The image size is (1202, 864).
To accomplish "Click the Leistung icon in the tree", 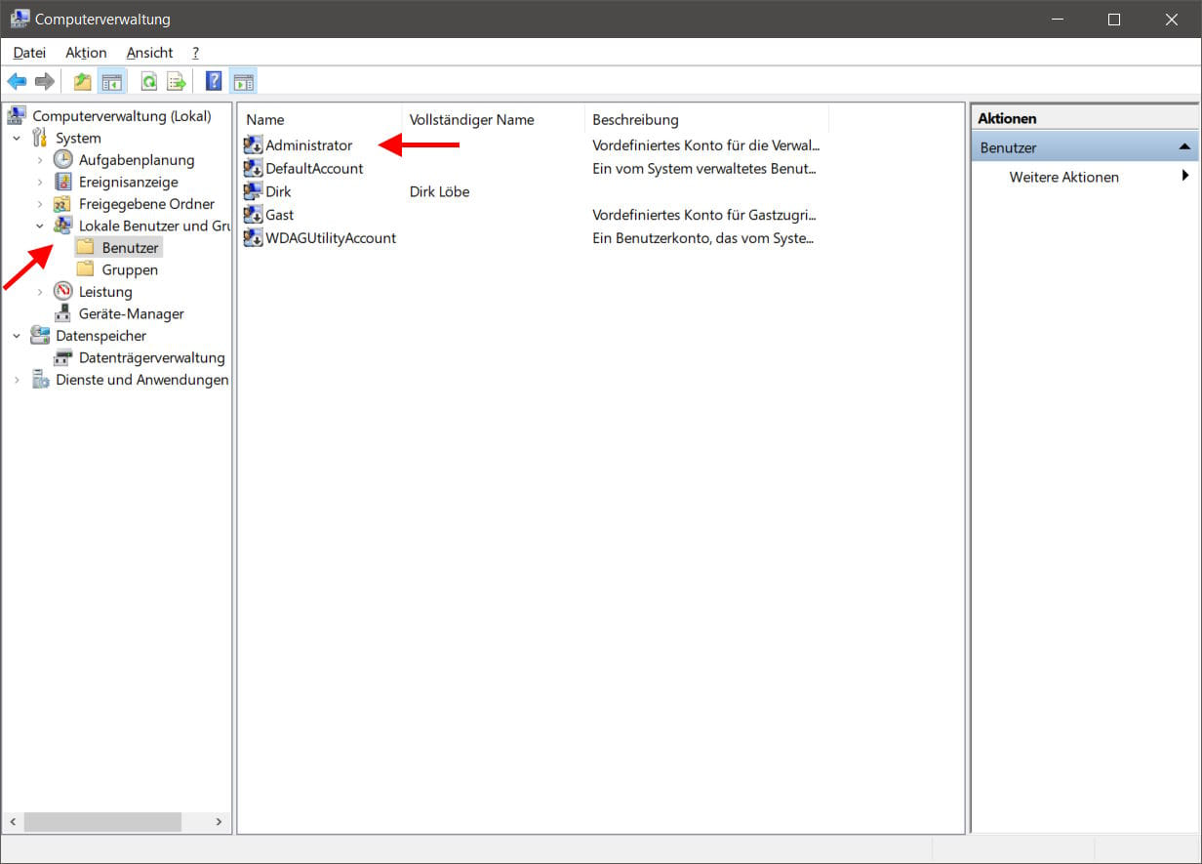I will point(63,291).
